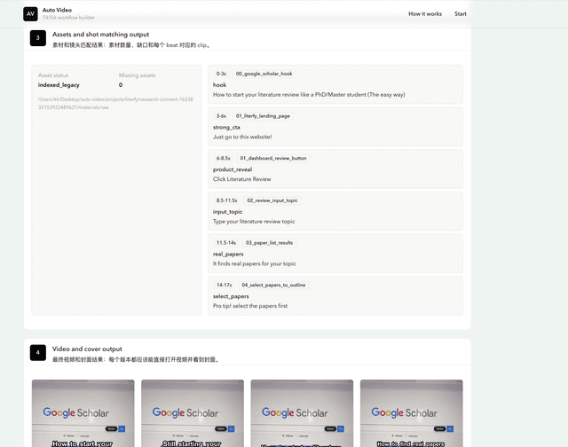Click the 'It finds real papers' caption
This screenshot has height=447, width=568.
[x=255, y=264]
